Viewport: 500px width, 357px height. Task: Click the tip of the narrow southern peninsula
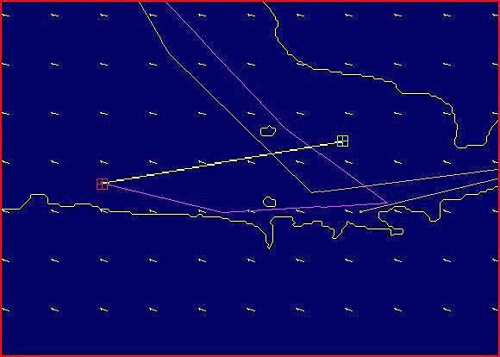270,247
